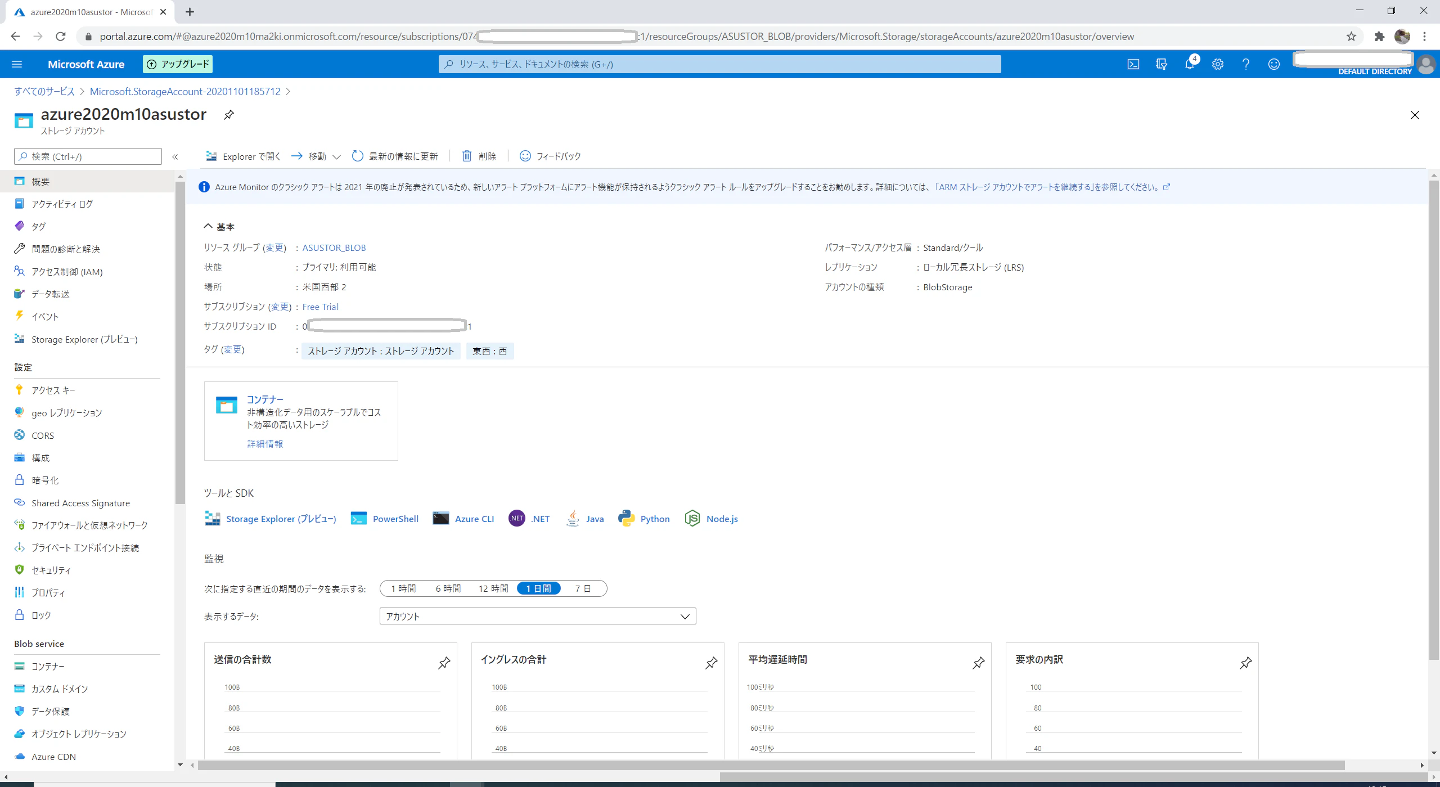Collapse the 基本 essentials section
1440x787 pixels.
coord(219,226)
